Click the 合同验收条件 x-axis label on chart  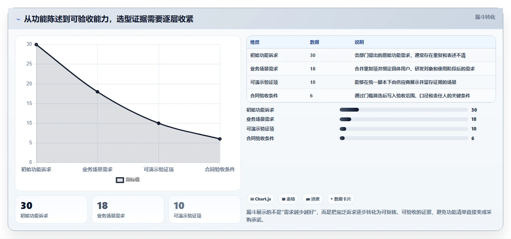point(220,169)
